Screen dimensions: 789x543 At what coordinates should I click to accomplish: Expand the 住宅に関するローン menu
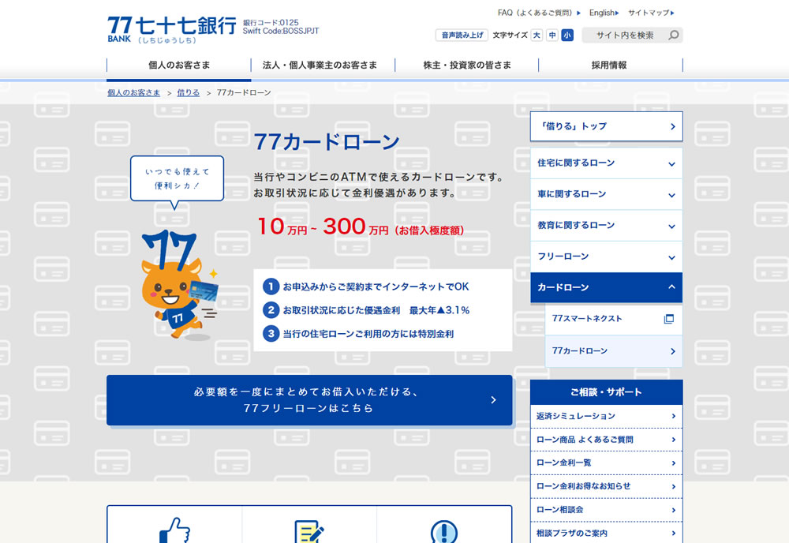(606, 163)
